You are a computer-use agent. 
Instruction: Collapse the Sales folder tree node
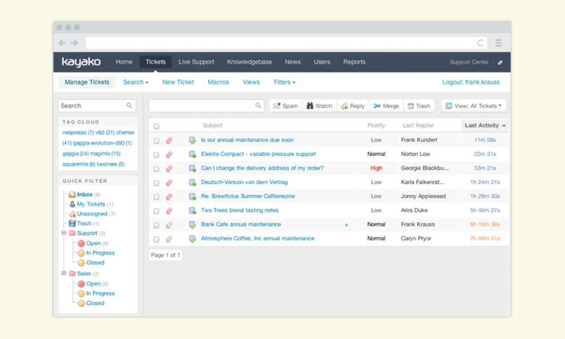click(x=64, y=273)
